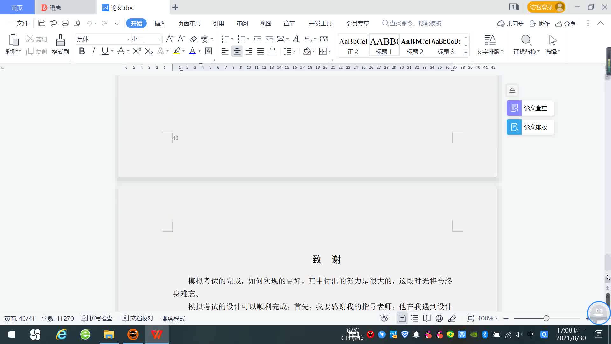Open the zoom percentage 100% dropdown

[488, 318]
